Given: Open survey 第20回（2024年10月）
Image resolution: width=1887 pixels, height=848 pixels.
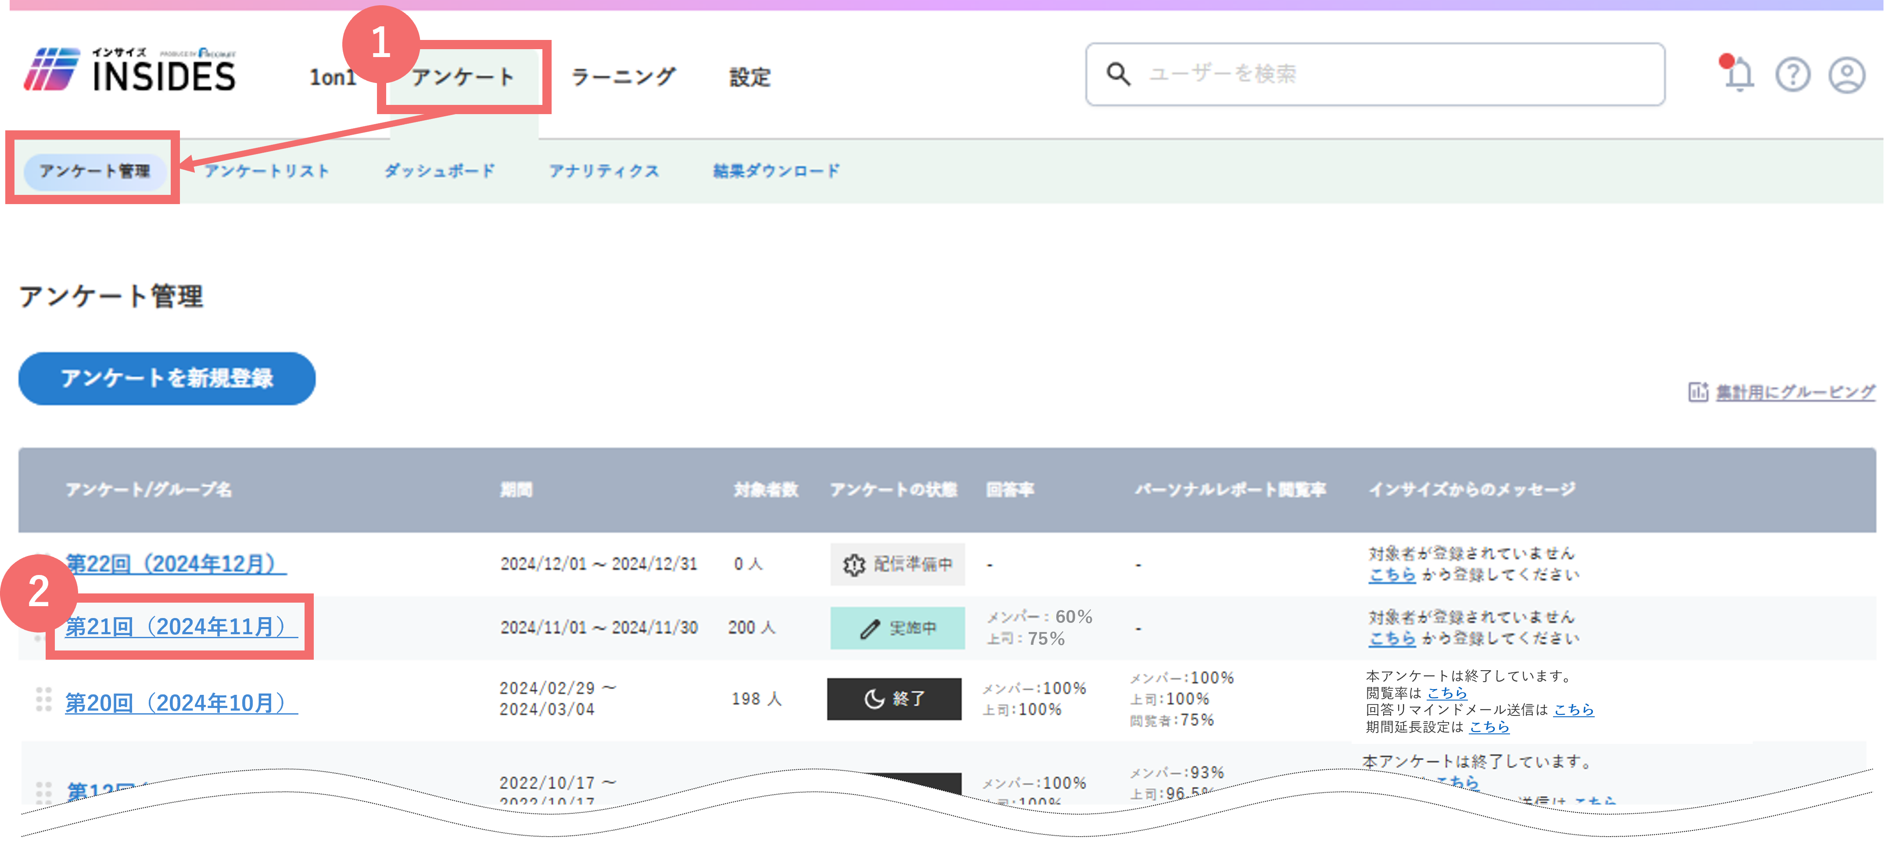Looking at the screenshot, I should pos(182,703).
